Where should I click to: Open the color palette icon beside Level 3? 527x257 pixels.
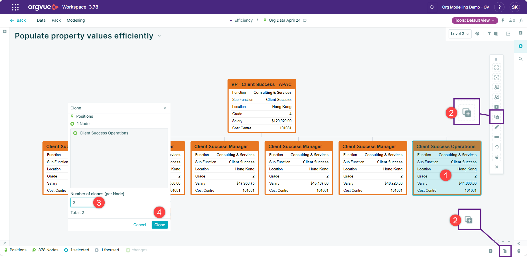tap(477, 34)
